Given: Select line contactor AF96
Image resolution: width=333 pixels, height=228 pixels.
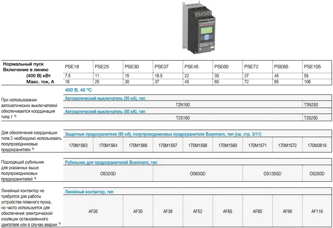Looking at the screenshot, I should click(287, 211).
